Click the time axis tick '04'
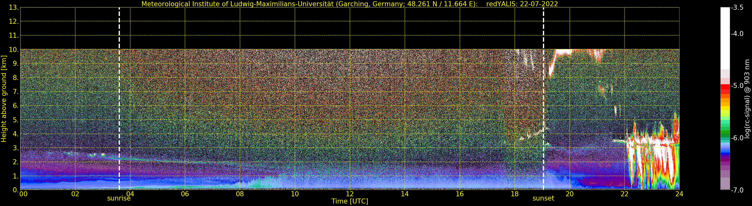The image size is (752, 206). (130, 194)
